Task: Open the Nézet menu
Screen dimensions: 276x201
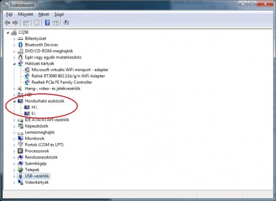Action: click(x=44, y=14)
